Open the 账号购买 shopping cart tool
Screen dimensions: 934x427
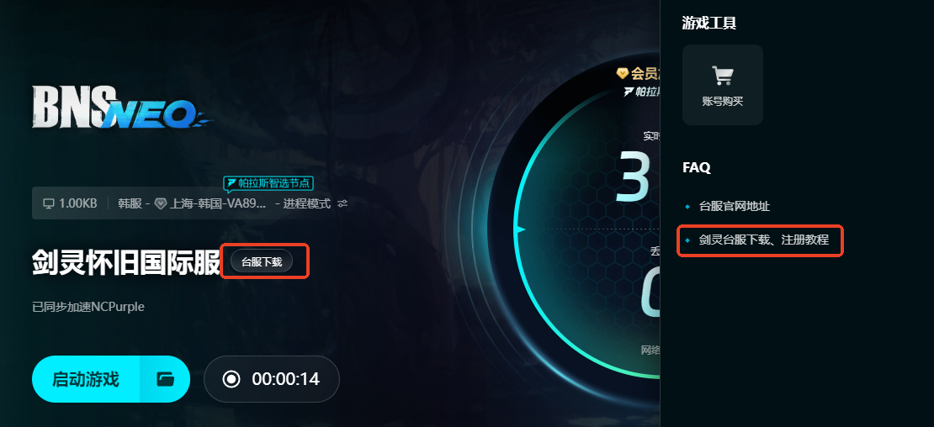coord(723,85)
